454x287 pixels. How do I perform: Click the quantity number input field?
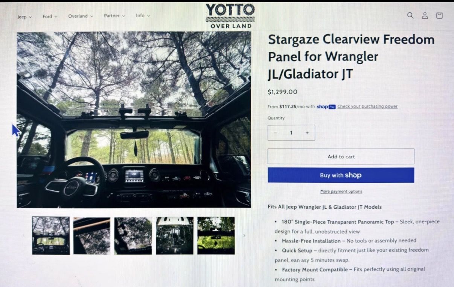tap(291, 133)
